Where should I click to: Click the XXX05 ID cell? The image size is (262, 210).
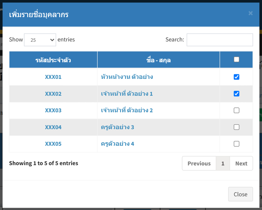[53, 144]
